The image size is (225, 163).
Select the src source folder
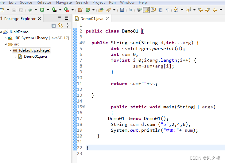[x=17, y=44]
